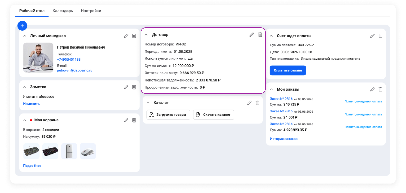Click the Скачать каталог button
Screen dimensions: 406x193
(x=214, y=115)
